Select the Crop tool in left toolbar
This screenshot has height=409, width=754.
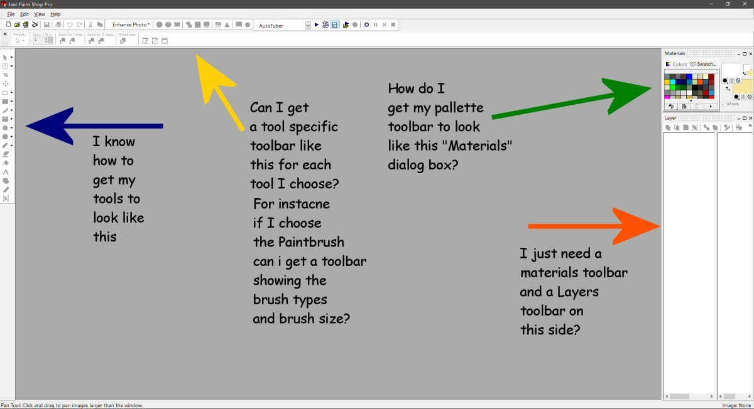(x=6, y=75)
